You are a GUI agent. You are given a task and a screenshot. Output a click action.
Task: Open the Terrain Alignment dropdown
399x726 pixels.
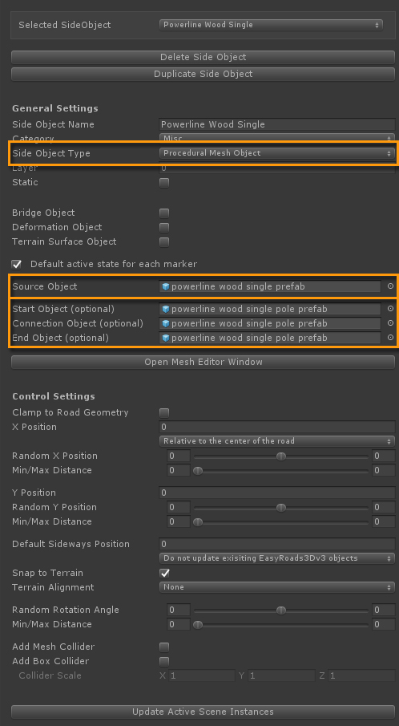276,587
